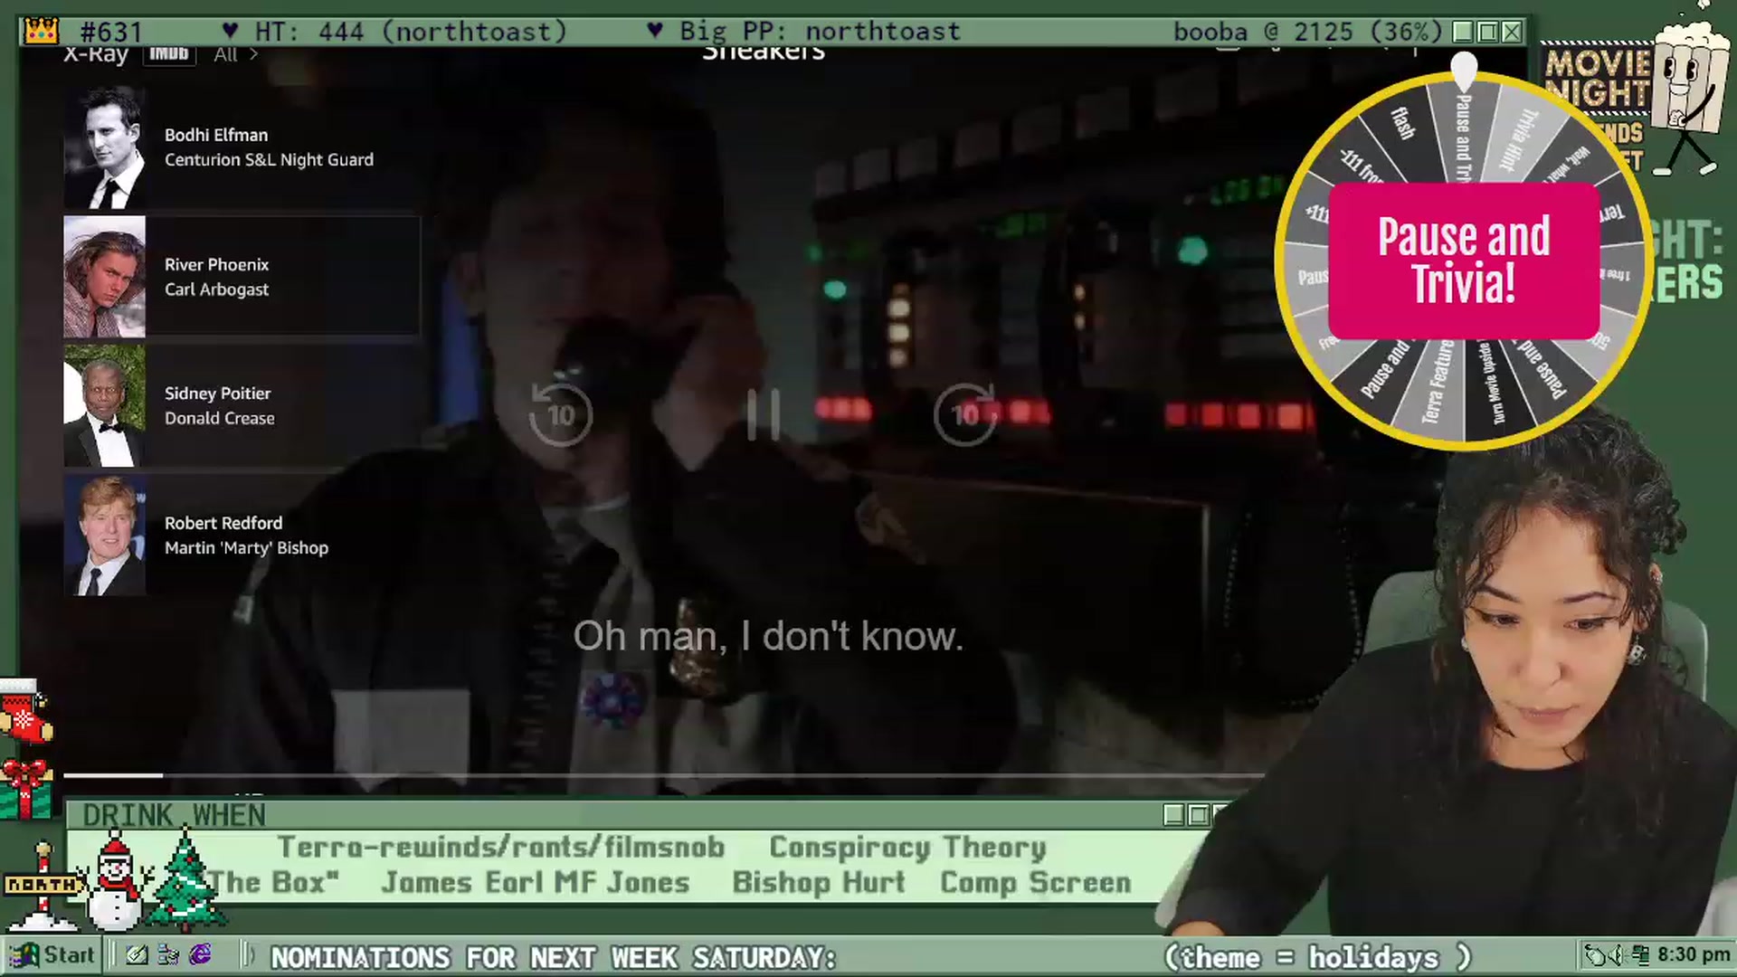The height and width of the screenshot is (977, 1737).
Task: Click the Conspiracy Theory drink rule
Action: (907, 847)
